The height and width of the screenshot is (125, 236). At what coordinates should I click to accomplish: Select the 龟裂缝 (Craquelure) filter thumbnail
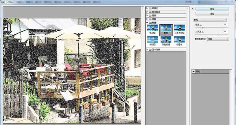click(x=152, y=29)
